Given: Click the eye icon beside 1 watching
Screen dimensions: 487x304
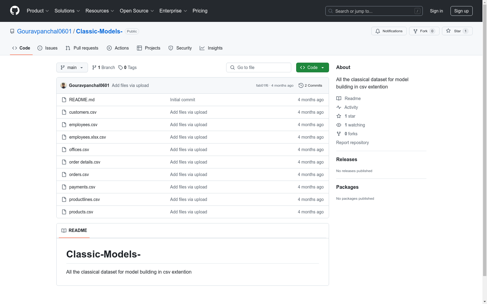Looking at the screenshot, I should pyautogui.click(x=339, y=125).
